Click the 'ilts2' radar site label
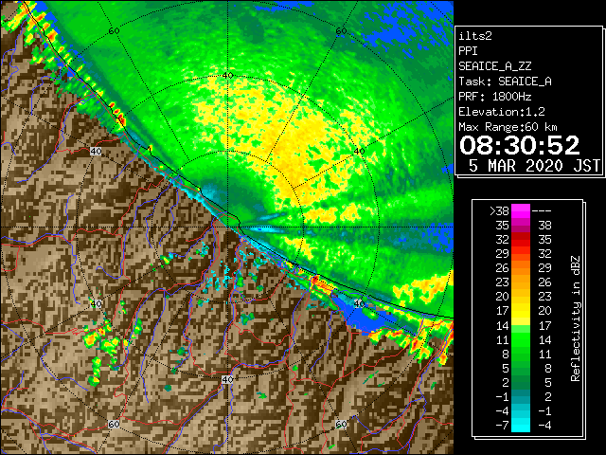Viewport: 606px width, 455px height. (x=475, y=36)
